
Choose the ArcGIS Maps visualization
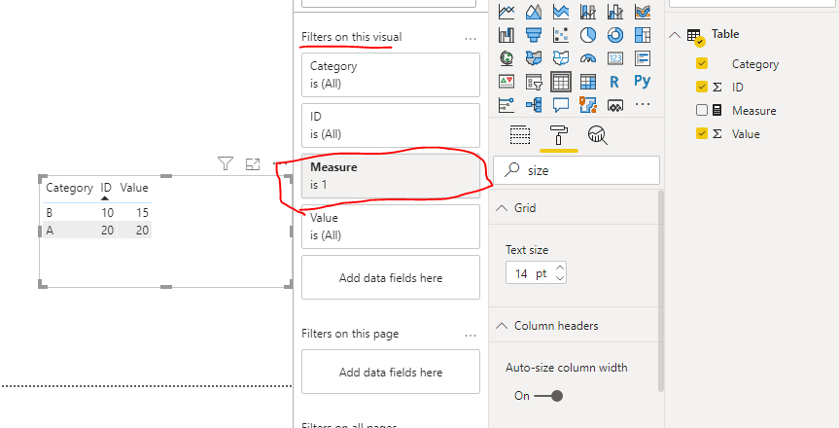pos(588,104)
